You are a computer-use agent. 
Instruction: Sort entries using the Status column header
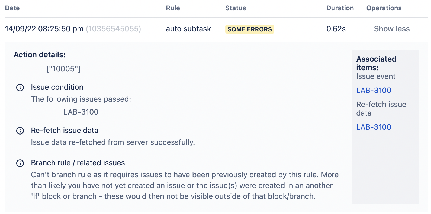click(x=235, y=8)
